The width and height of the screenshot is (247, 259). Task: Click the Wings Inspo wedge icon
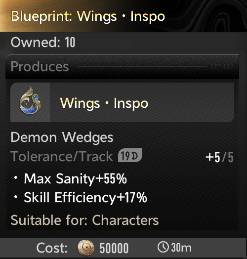pyautogui.click(x=30, y=102)
